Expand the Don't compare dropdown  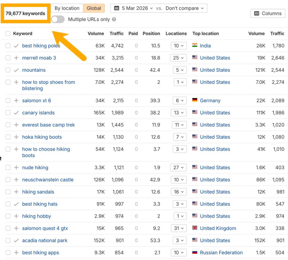tap(184, 8)
